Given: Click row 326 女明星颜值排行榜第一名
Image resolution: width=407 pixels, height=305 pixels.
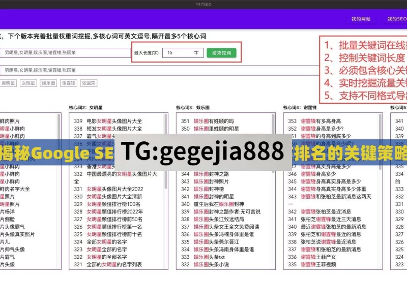Looking at the screenshot, I should click(x=108, y=227).
